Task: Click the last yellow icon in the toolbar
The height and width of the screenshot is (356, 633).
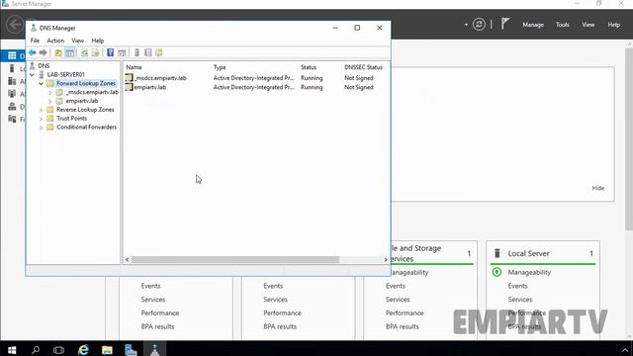Action: point(159,52)
